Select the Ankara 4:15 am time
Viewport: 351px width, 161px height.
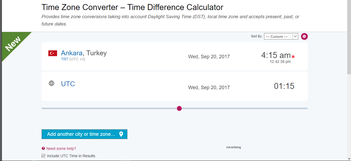pyautogui.click(x=276, y=55)
